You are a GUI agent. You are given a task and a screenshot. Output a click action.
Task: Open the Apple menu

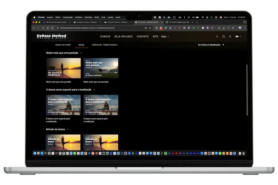click(34, 17)
